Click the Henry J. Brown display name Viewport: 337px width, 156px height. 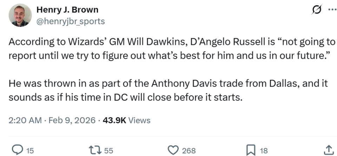click(x=67, y=10)
